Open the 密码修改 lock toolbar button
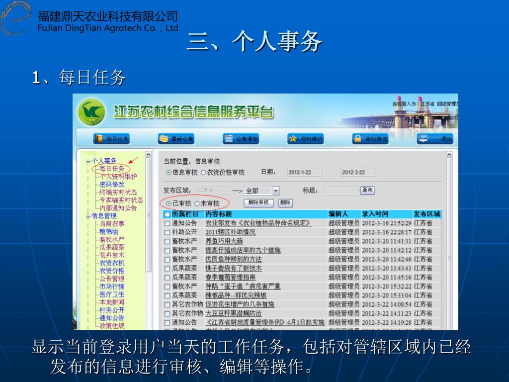This screenshot has width=509, height=382. pos(370,139)
